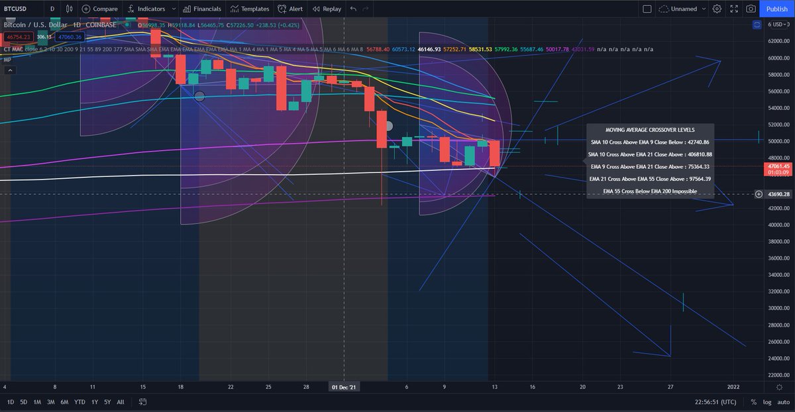This screenshot has height=412, width=795.
Task: Set date range to 6M
Action: click(65, 402)
